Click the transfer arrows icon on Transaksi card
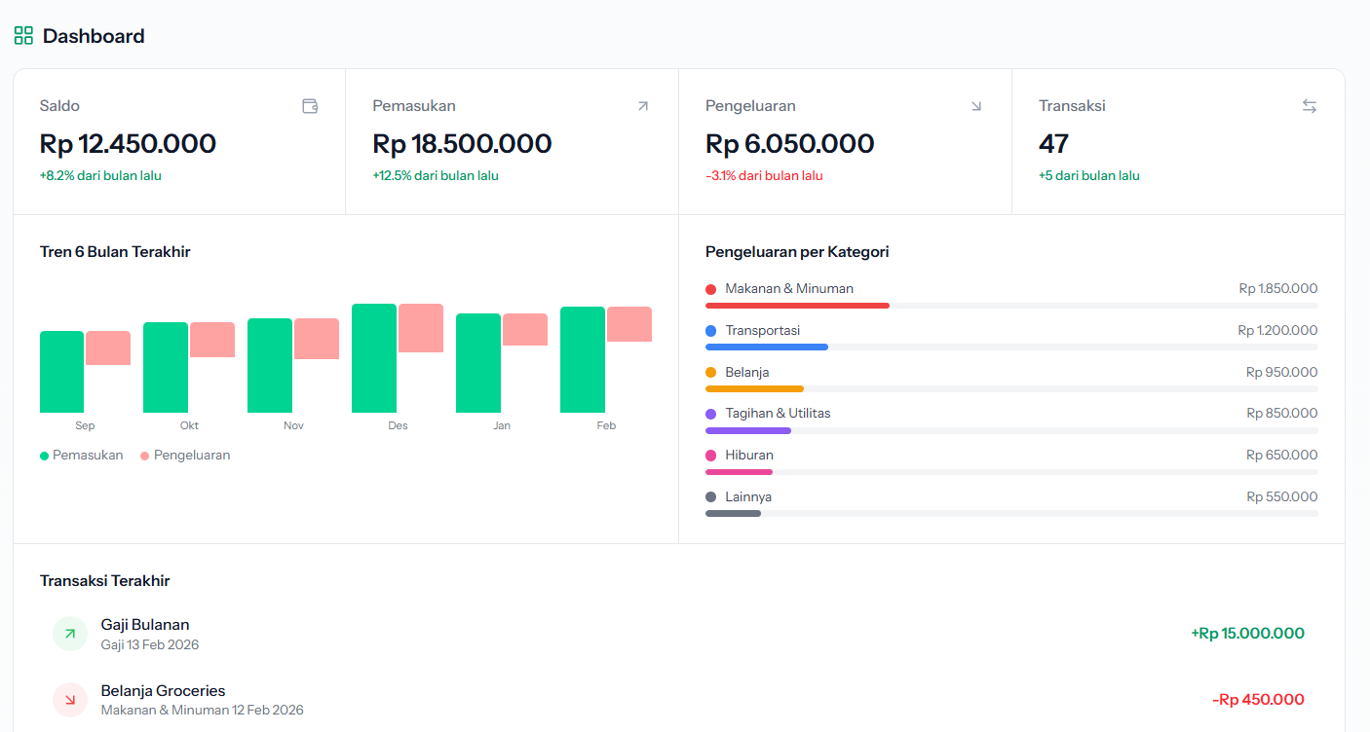This screenshot has height=732, width=1370. [x=1310, y=105]
